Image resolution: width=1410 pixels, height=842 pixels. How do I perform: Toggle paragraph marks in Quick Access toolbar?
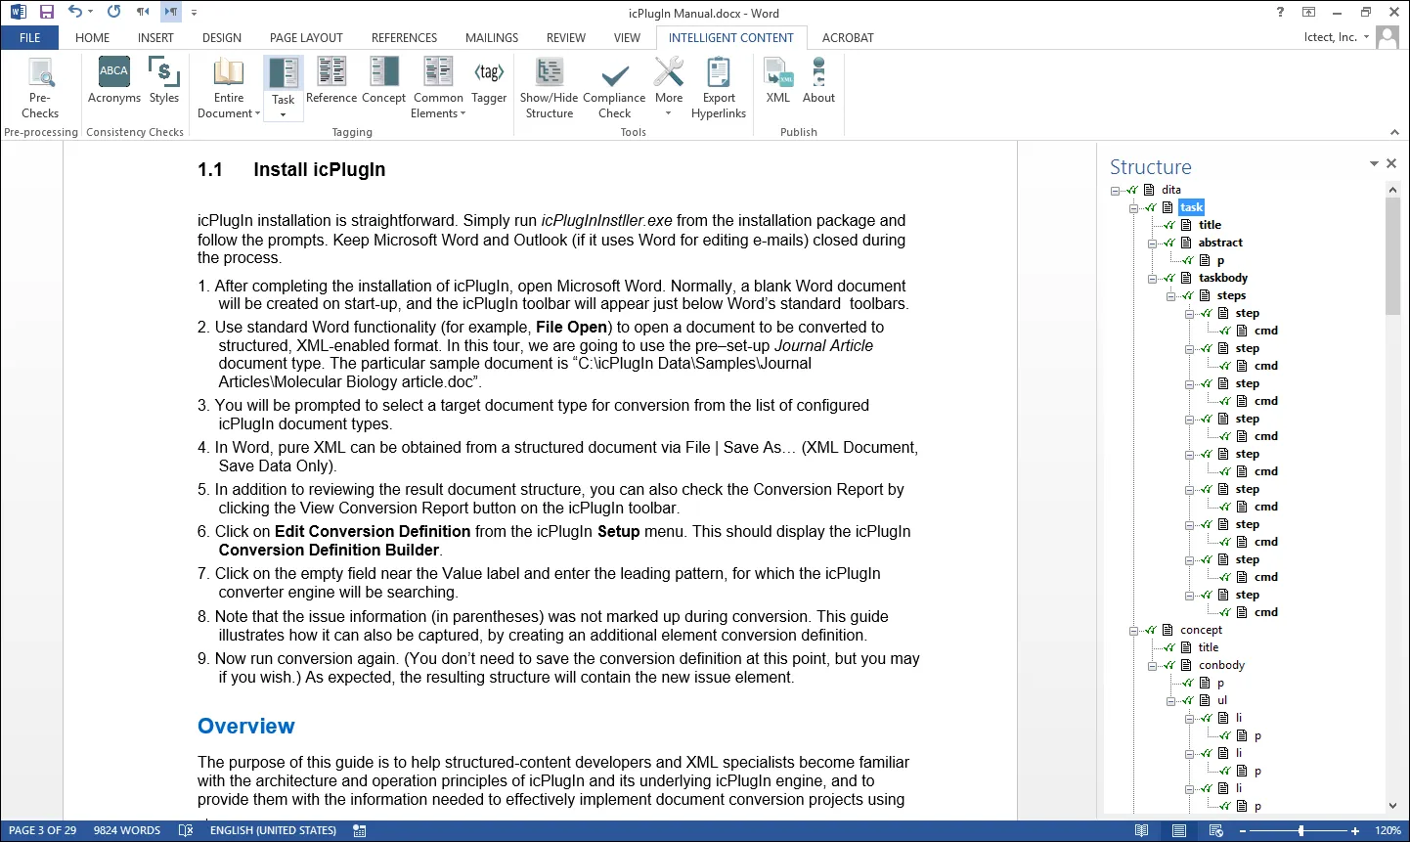(x=171, y=12)
